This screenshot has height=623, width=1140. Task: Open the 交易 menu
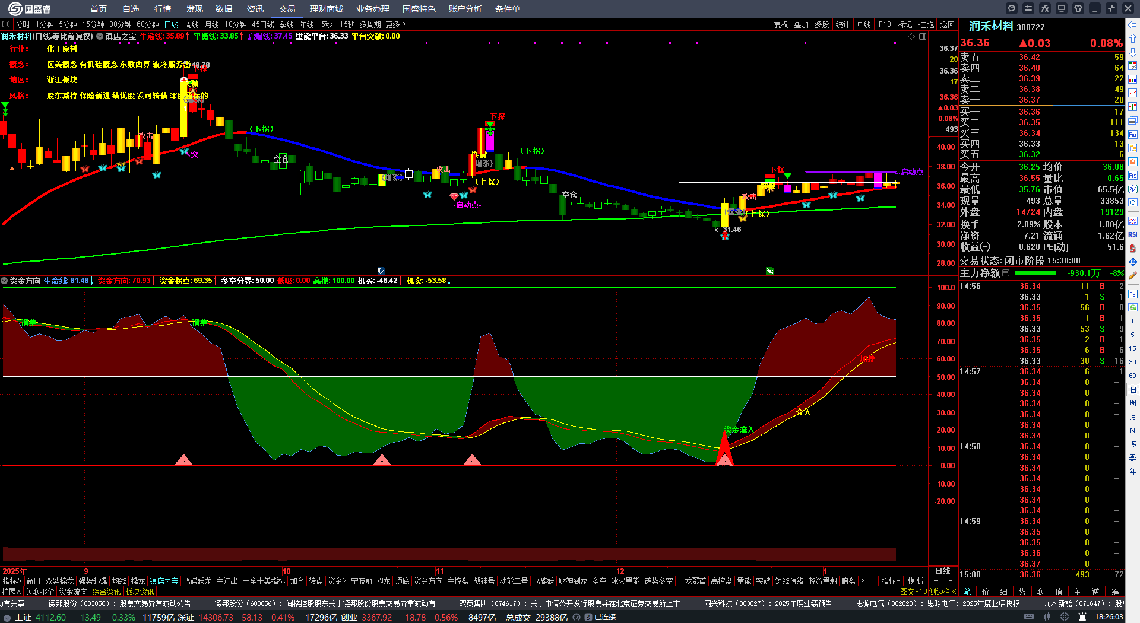[287, 9]
